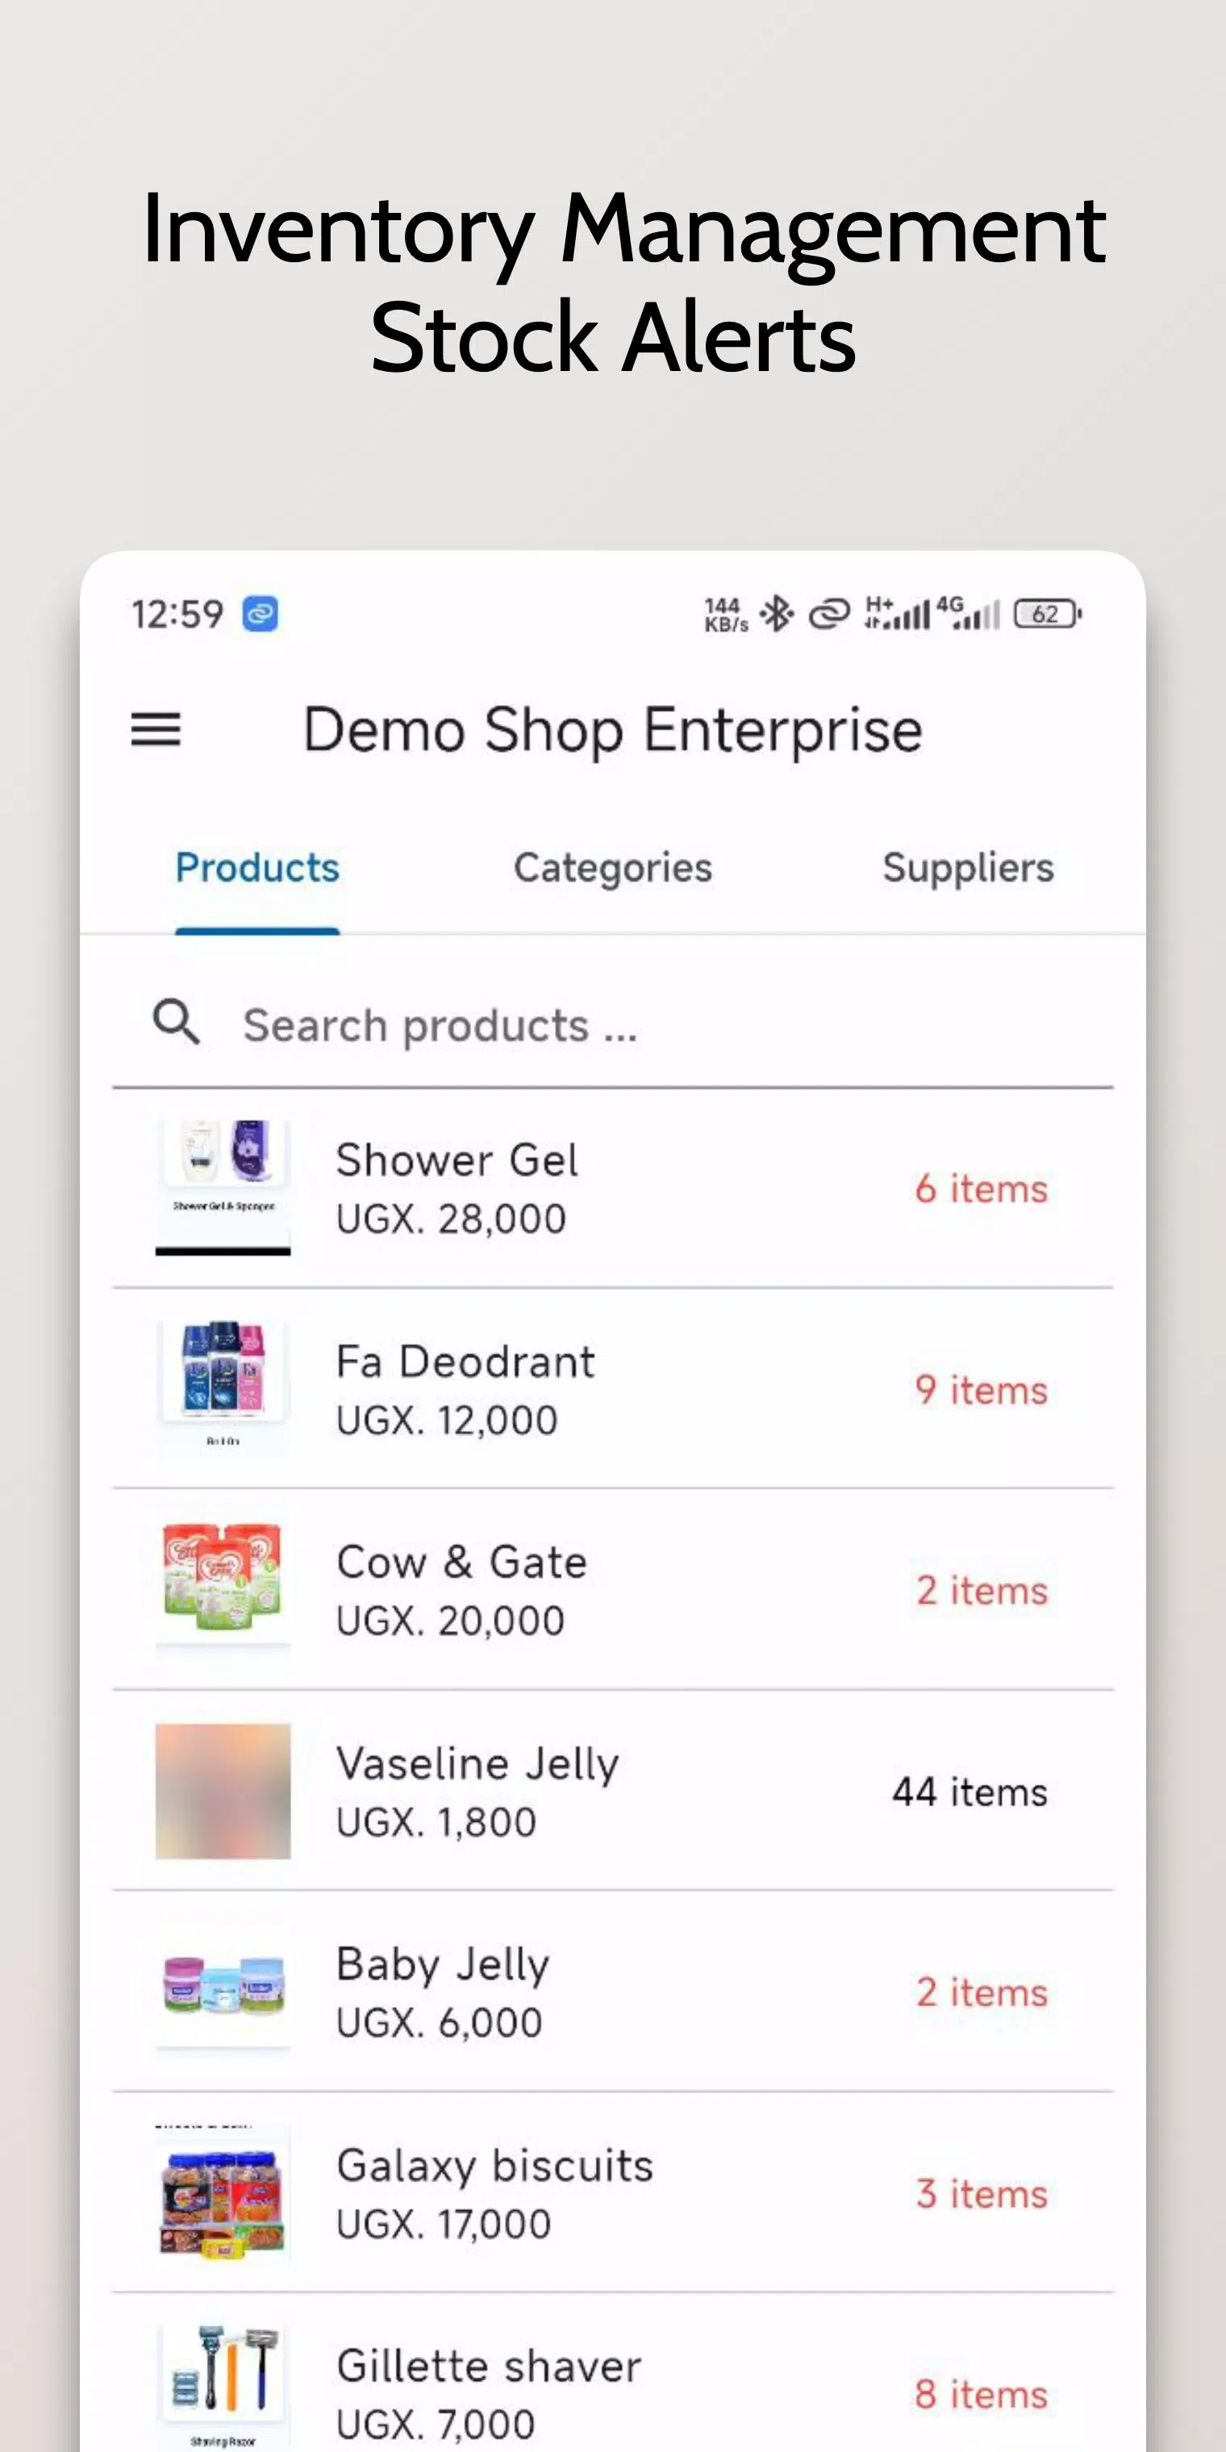Tap the mobile signal strength icon
Image resolution: width=1226 pixels, height=2452 pixels.
(x=899, y=614)
